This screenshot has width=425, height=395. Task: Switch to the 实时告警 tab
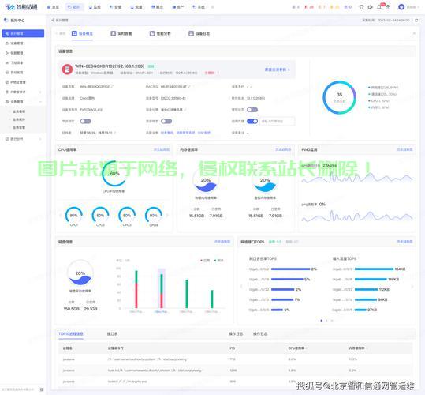121,33
